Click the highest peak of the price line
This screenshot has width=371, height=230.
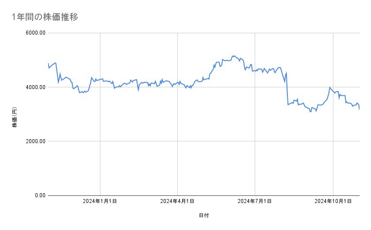tap(233, 56)
